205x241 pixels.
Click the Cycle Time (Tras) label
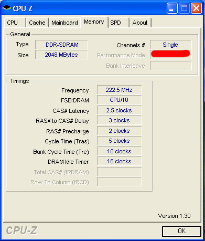[x=67, y=141]
